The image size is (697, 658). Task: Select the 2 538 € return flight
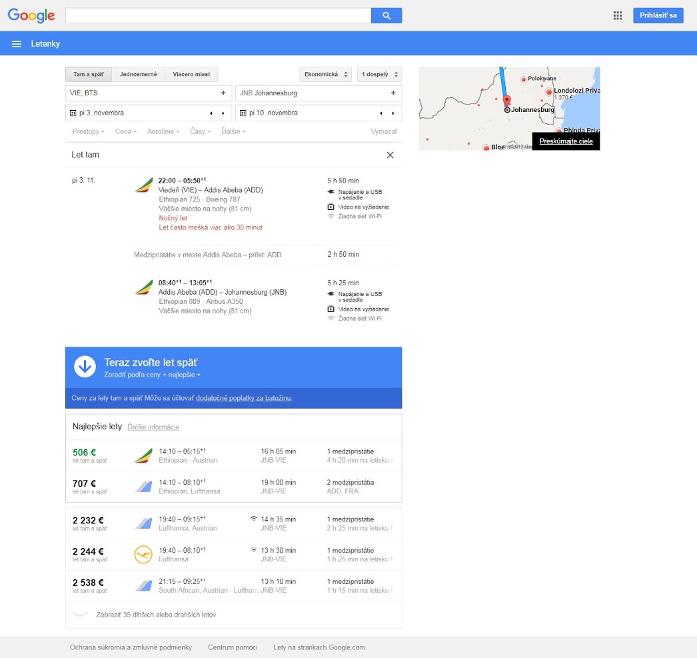coord(233,586)
